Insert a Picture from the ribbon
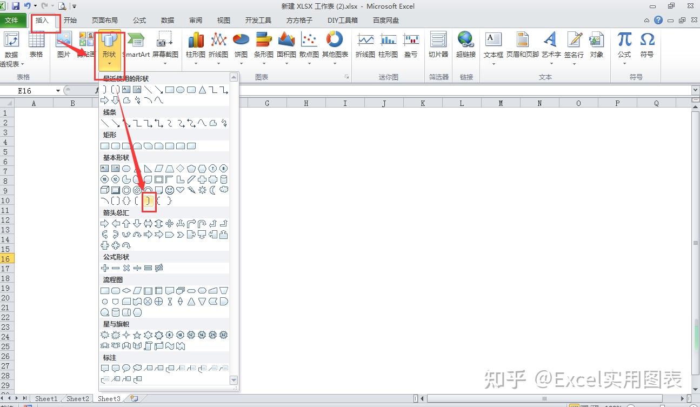 [x=64, y=45]
